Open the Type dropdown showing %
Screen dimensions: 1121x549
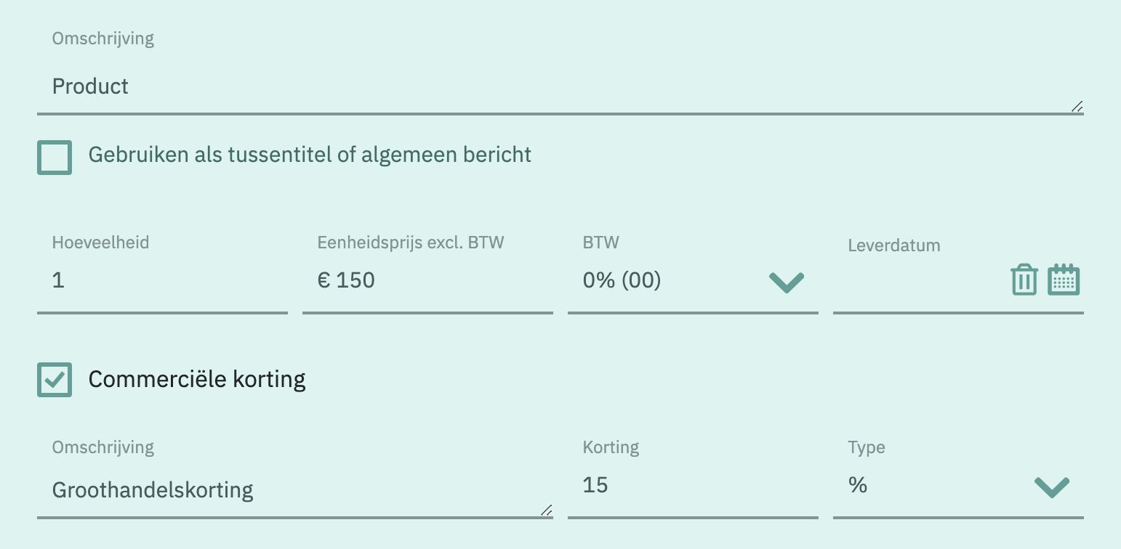point(958,486)
